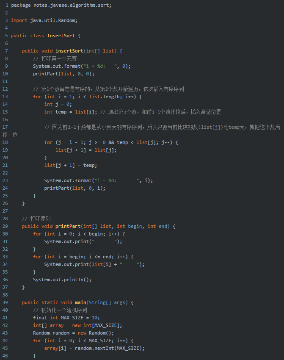Click 'System.out.print(list[i] + ...' on line 34

[x=94, y=264]
